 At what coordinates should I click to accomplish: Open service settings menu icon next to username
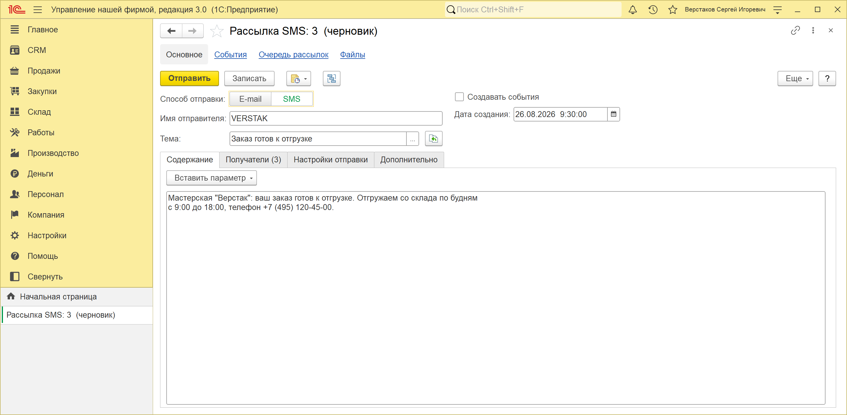tap(778, 9)
